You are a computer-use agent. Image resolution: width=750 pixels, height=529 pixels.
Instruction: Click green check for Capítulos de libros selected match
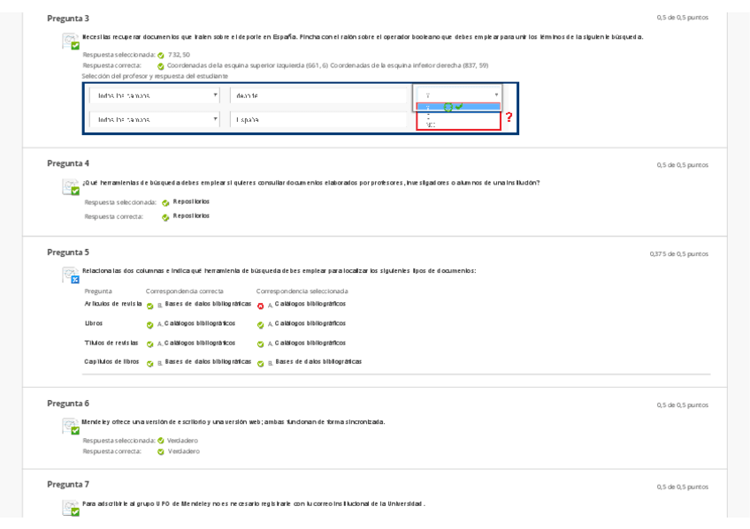pyautogui.click(x=261, y=364)
